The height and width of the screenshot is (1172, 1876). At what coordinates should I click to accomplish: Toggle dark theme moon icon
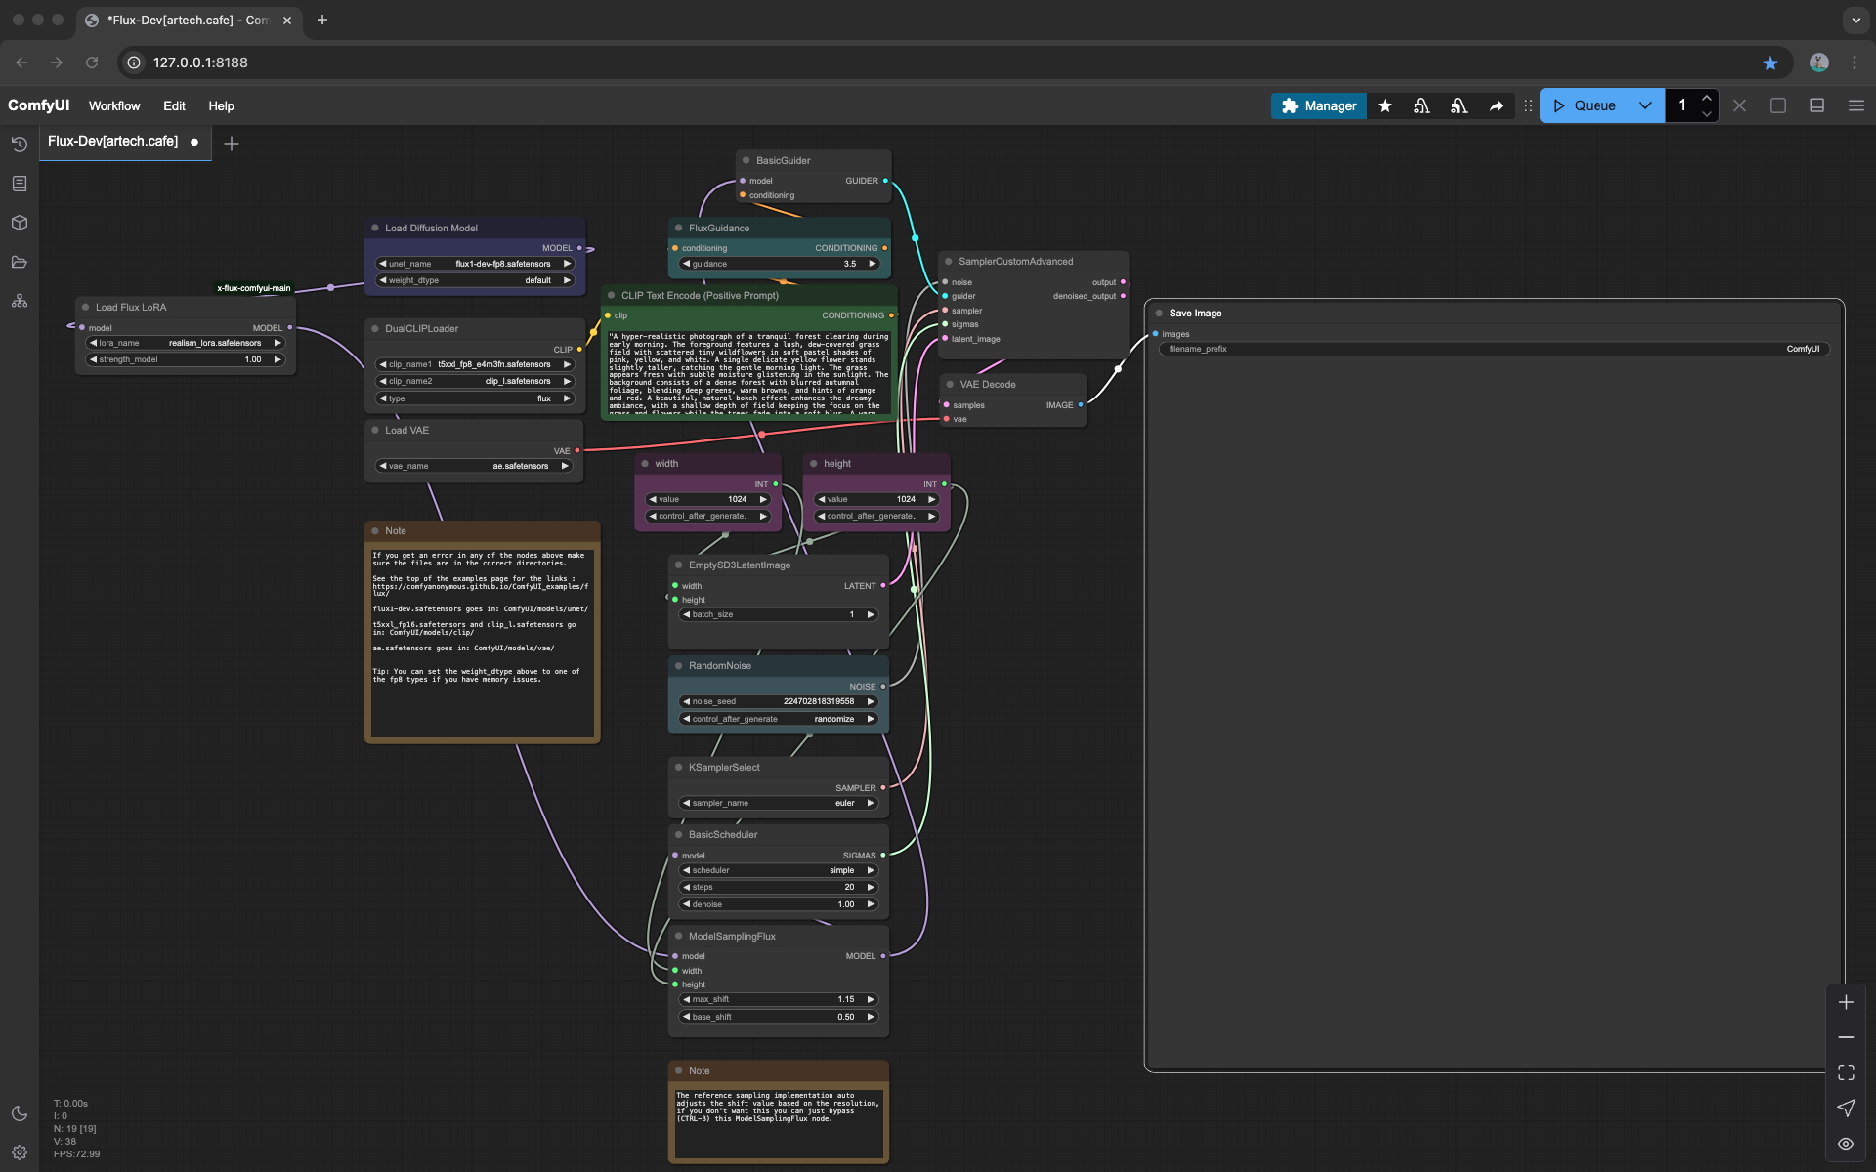click(20, 1113)
